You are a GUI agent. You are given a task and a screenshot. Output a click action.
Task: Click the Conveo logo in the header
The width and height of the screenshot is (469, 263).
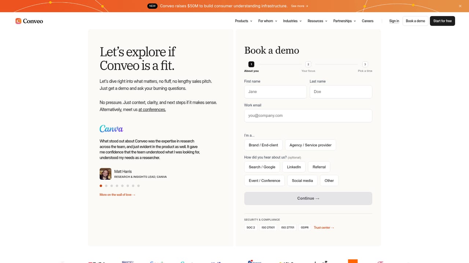[29, 21]
